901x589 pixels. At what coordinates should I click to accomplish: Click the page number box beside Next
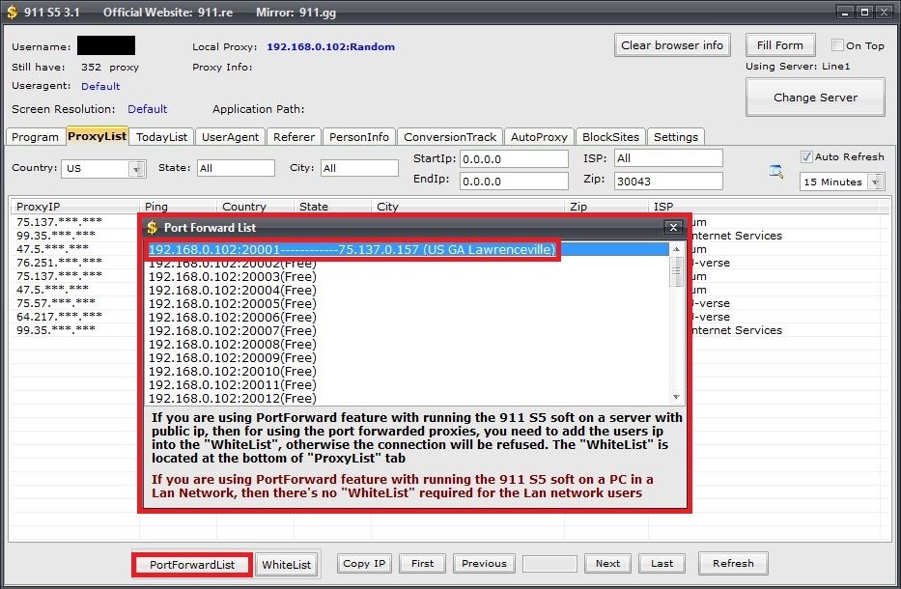point(549,564)
